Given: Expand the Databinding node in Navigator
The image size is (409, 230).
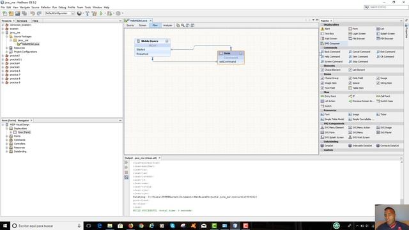Looking at the screenshot, I should pos(7,151).
